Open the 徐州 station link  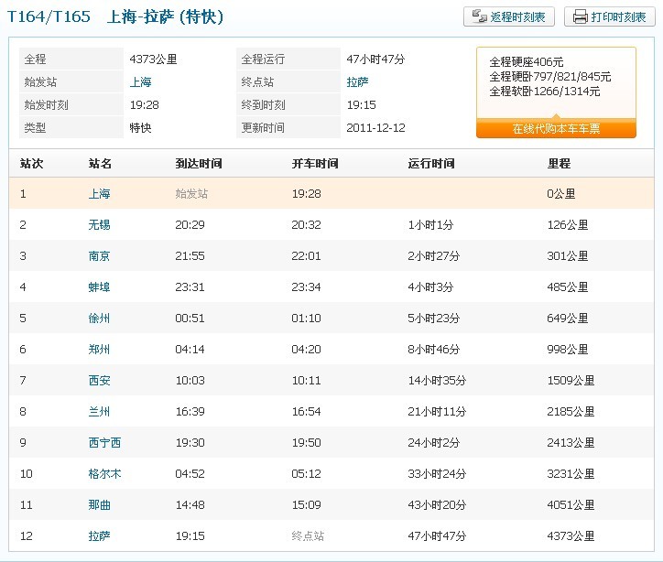point(100,319)
